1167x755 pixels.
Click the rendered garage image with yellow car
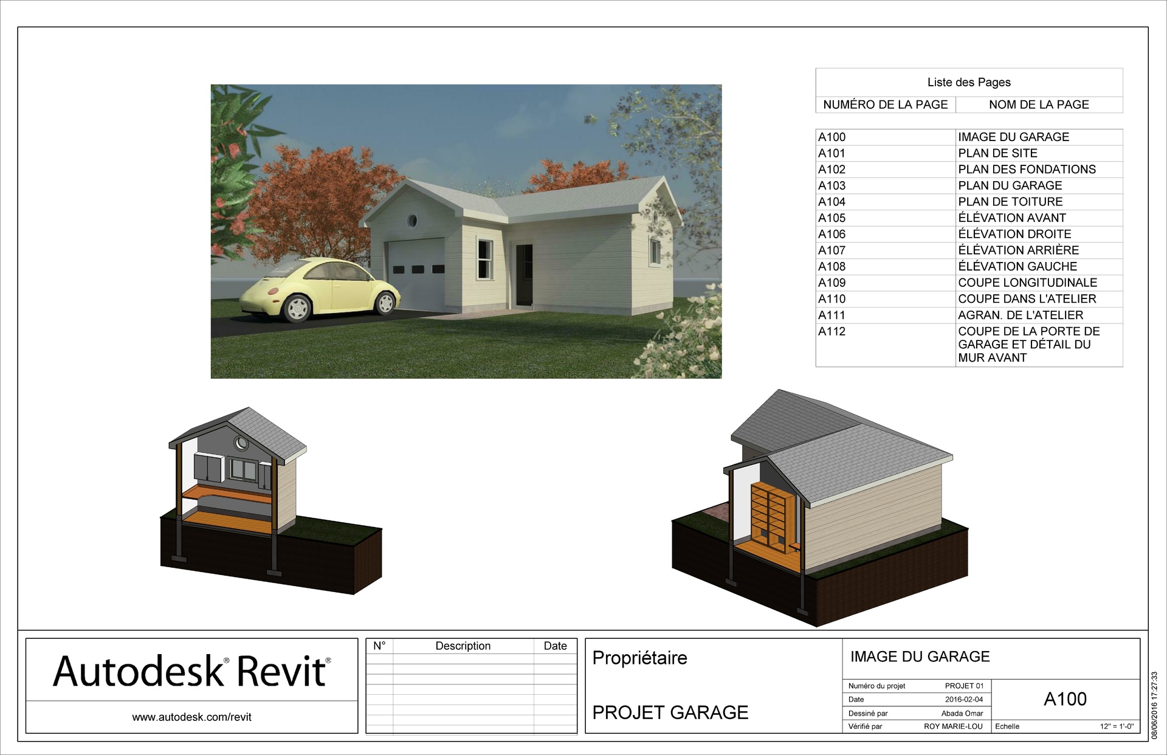pos(466,231)
